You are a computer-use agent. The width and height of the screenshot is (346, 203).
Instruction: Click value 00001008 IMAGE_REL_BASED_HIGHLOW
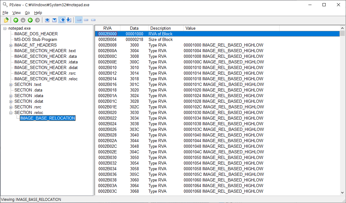223,56
